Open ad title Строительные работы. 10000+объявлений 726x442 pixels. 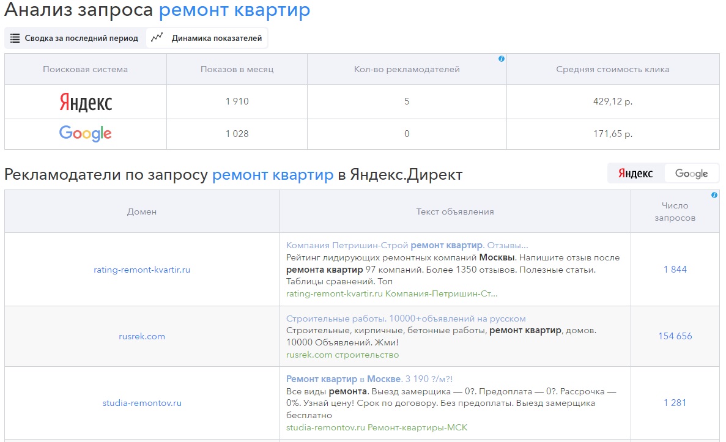tap(406, 319)
